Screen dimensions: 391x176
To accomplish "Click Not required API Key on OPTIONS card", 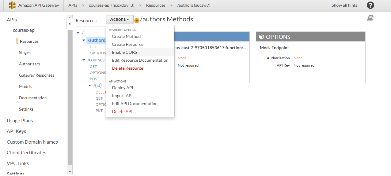I will click(x=304, y=65).
